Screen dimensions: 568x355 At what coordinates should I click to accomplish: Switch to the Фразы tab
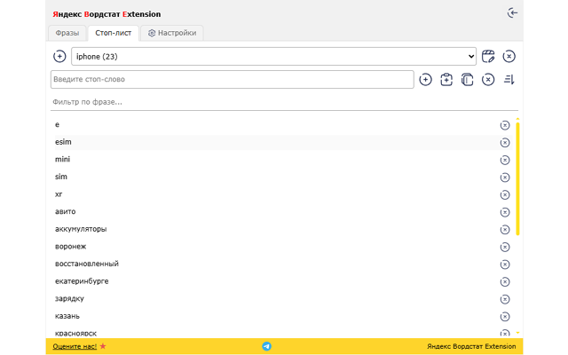(67, 33)
